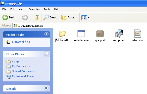
Task: Open the Views dropdown arrow
Action: click(88, 17)
